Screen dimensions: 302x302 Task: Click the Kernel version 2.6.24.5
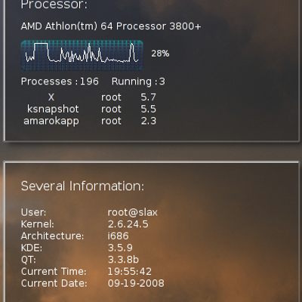click(x=128, y=224)
